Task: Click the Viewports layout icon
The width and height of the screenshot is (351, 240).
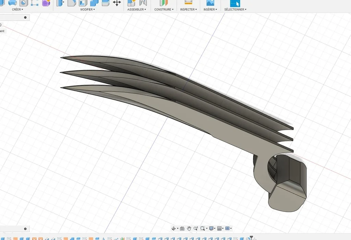Action: (x=228, y=228)
